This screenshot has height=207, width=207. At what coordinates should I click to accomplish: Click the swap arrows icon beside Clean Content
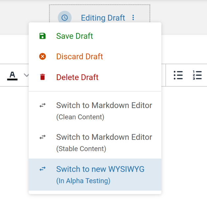[x=42, y=105]
